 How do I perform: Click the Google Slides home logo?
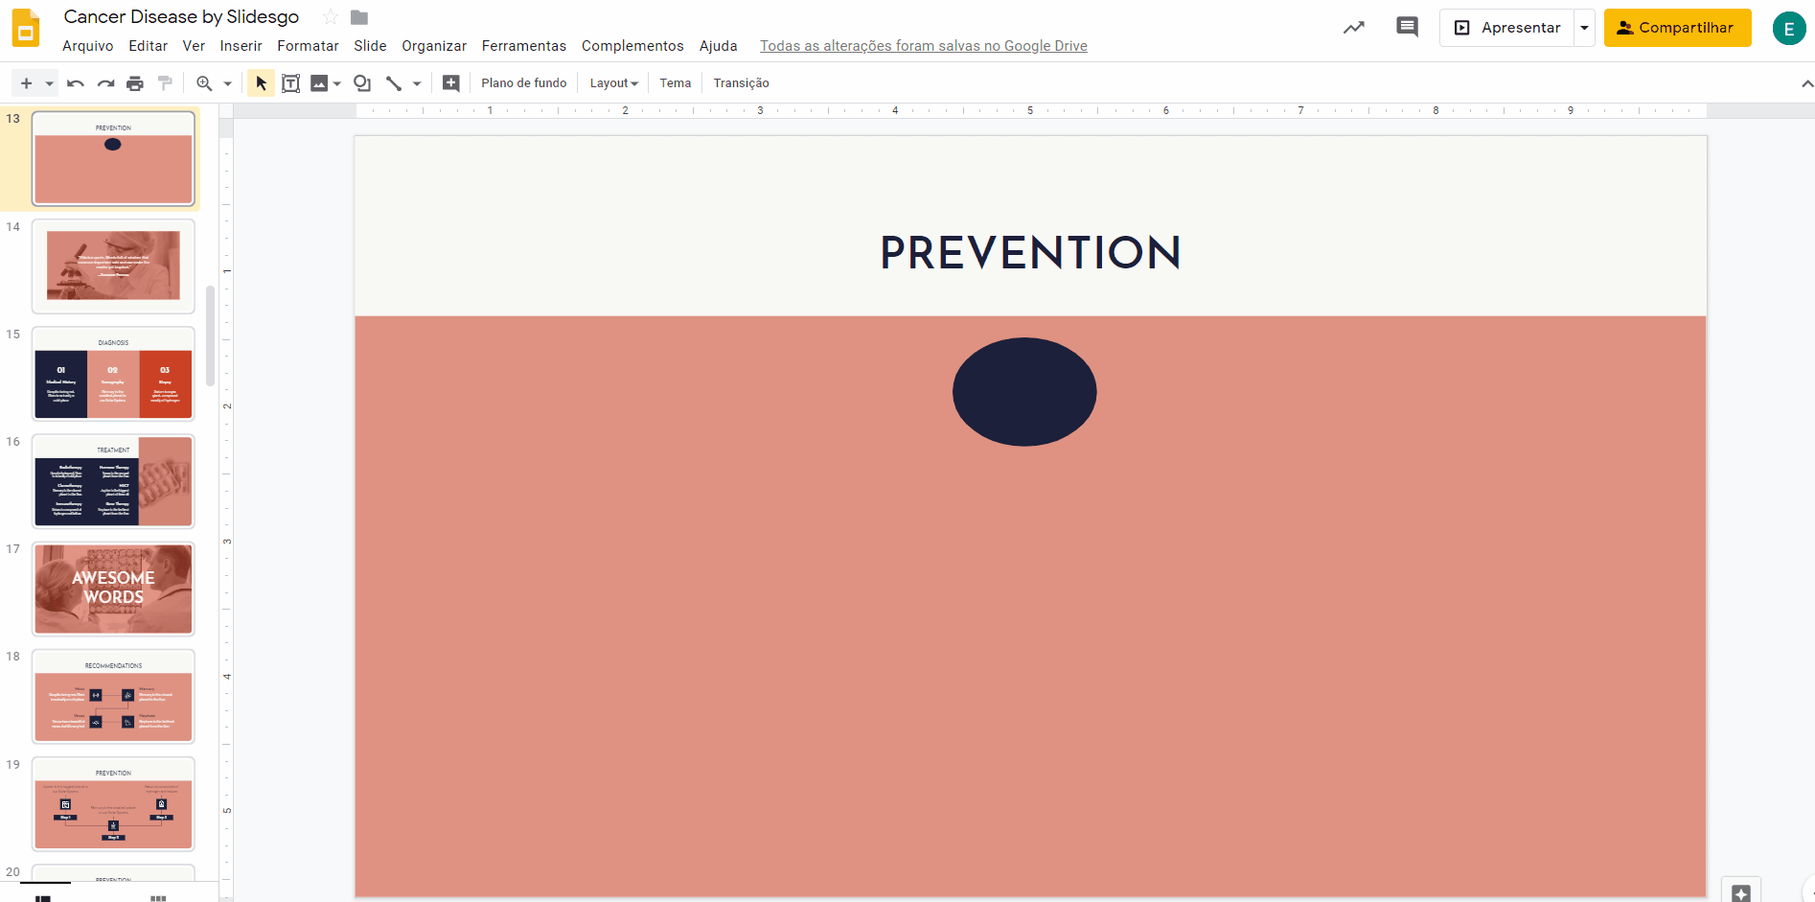(26, 28)
